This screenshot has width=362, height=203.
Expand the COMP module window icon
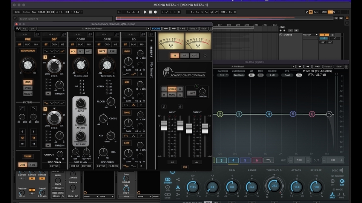pyautogui.click(x=90, y=34)
